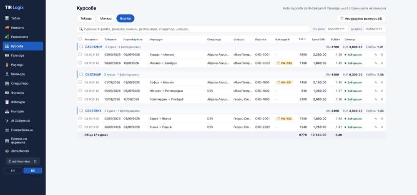The height and width of the screenshot is (195, 417).
Task: Sort the table by KM column
Action: [x=302, y=39]
